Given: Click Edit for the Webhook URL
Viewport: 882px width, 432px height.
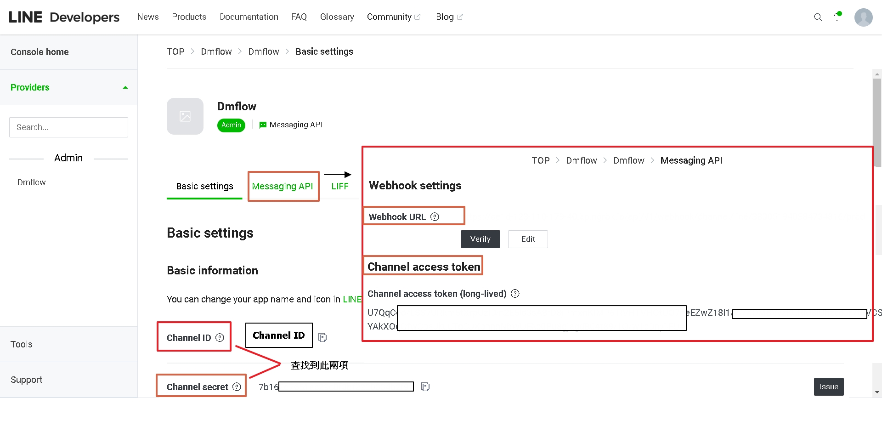Looking at the screenshot, I should 527,239.
